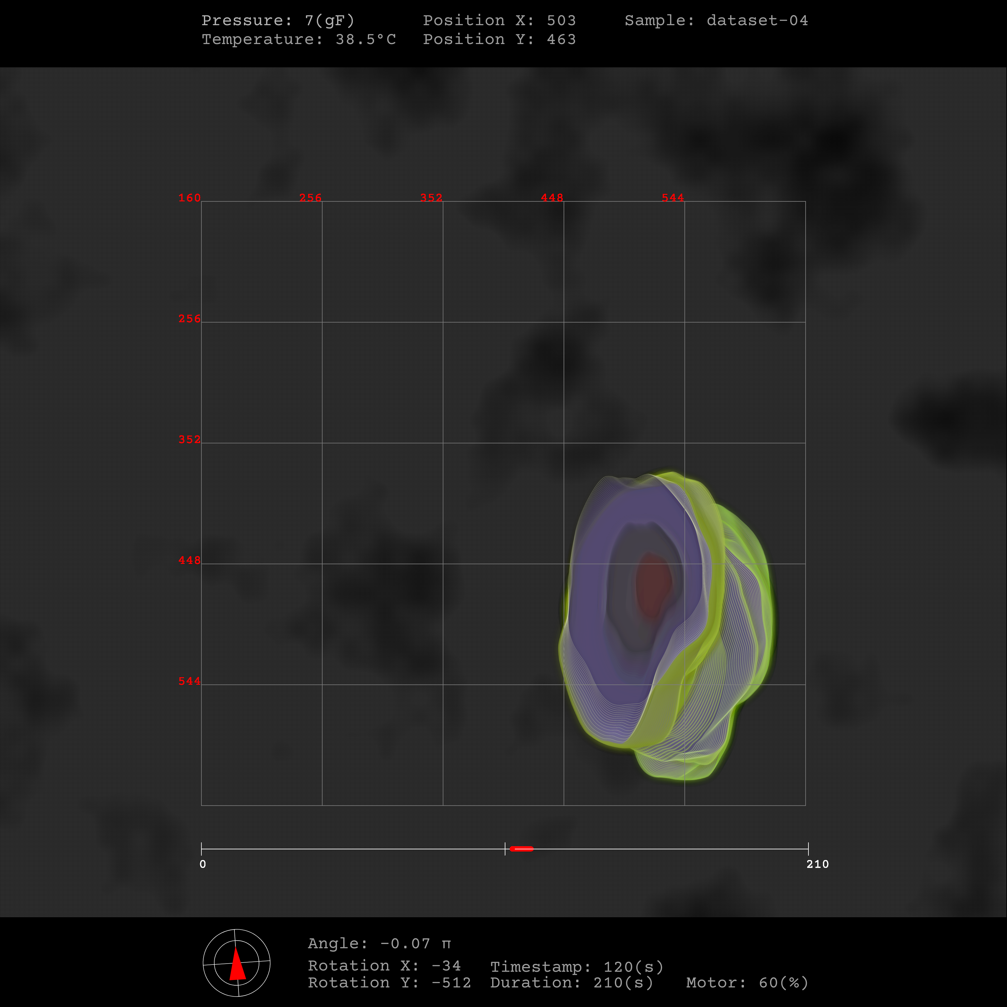This screenshot has height=1007, width=1007.
Task: Click the Angle -0.07 π readout
Action: (x=380, y=943)
